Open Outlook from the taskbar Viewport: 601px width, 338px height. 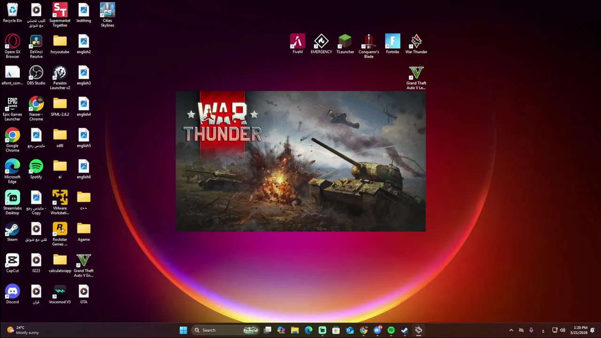pos(350,330)
